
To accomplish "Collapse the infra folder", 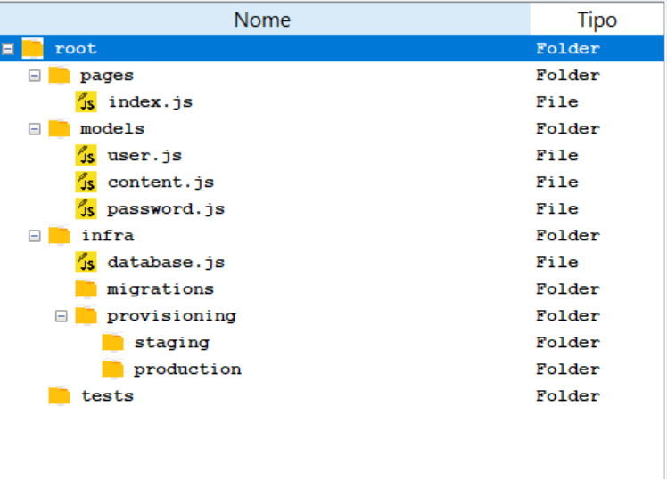I will 35,236.
